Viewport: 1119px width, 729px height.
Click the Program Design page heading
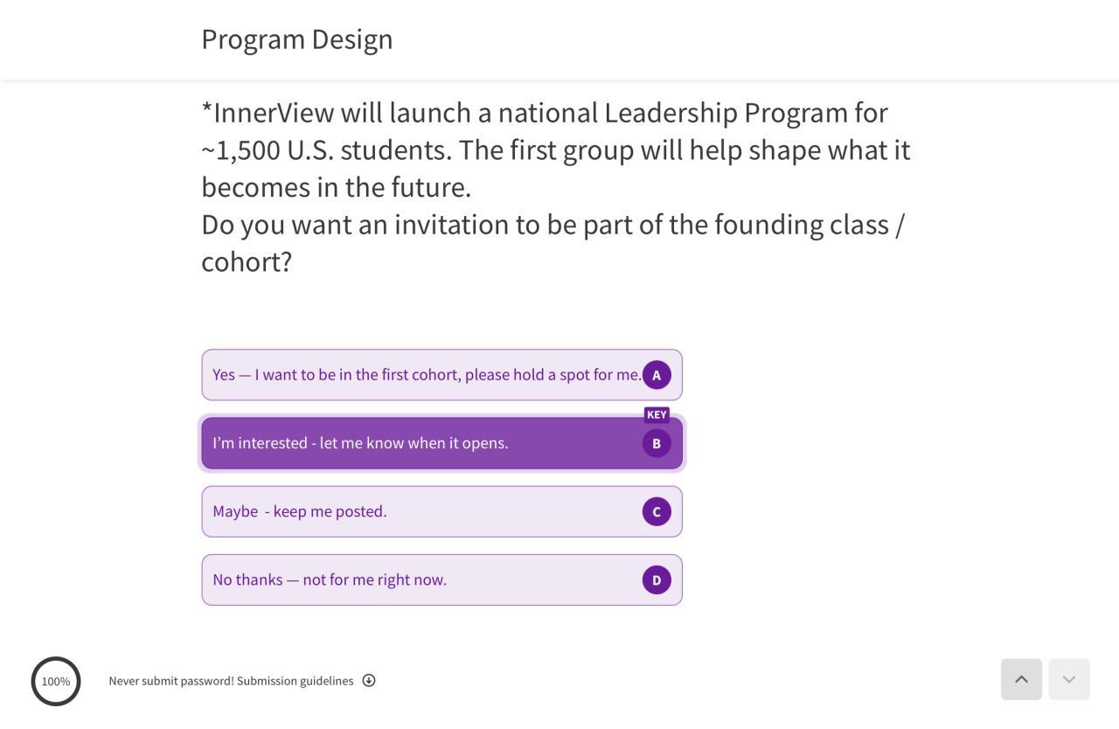click(297, 39)
